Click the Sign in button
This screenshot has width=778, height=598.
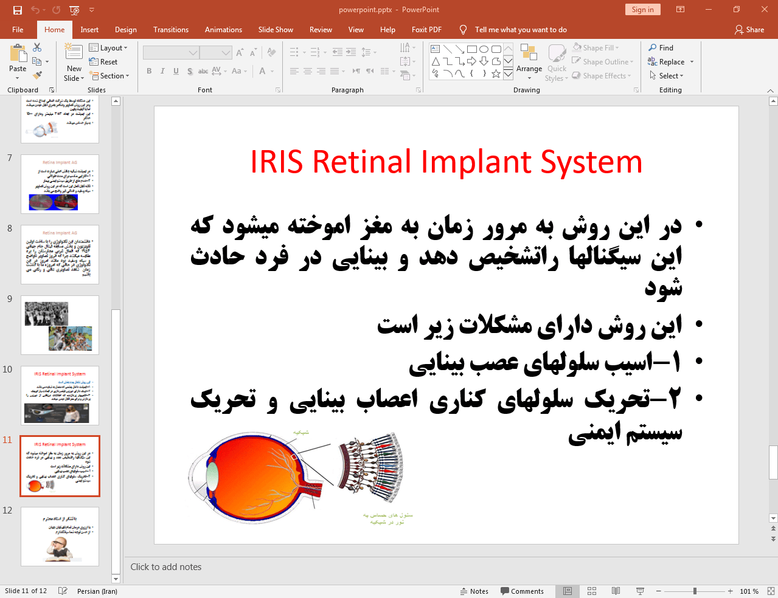pyautogui.click(x=642, y=10)
